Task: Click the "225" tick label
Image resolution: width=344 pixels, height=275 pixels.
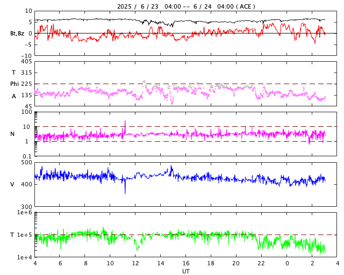Action: click(x=26, y=84)
